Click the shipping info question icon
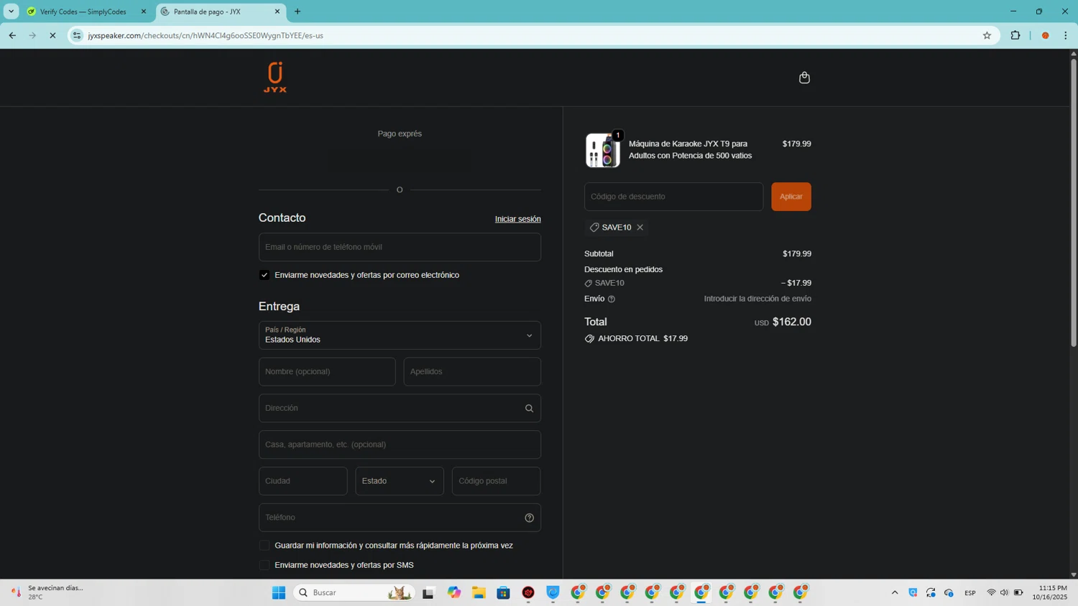Viewport: 1078px width, 606px height. click(x=612, y=299)
